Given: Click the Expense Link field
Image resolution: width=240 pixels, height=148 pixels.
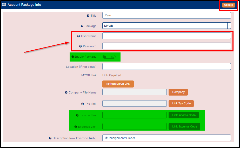Looking at the screenshot, I should 135,126.
